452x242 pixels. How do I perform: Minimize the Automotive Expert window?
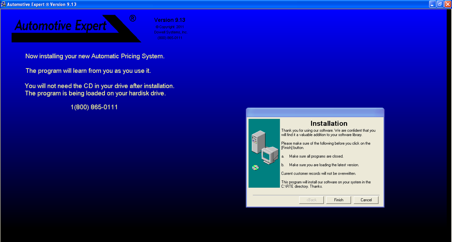[433, 4]
